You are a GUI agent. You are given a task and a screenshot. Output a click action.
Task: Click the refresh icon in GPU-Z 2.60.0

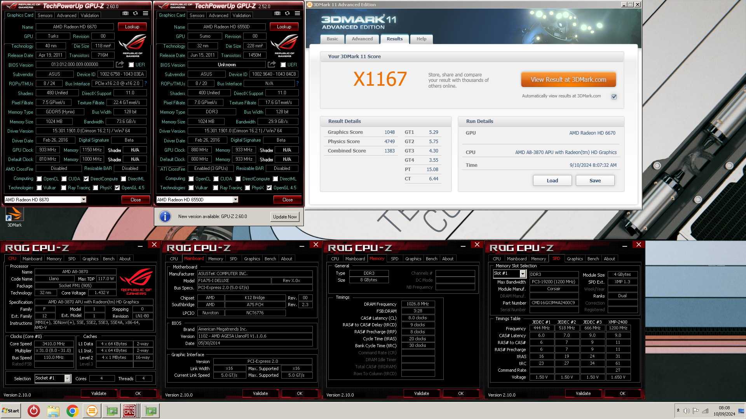[135, 14]
